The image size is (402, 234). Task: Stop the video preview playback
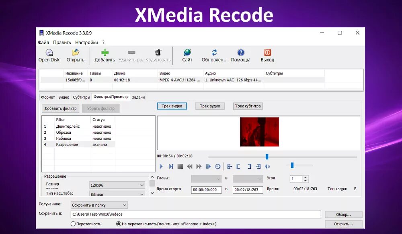[x=180, y=167]
